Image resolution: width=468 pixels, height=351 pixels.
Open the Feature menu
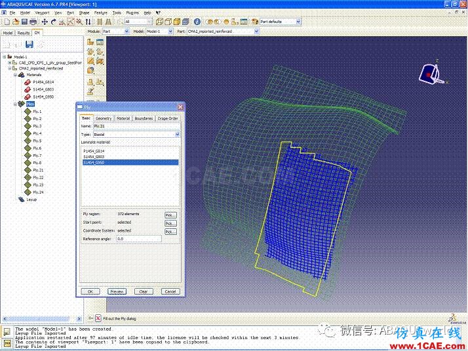[100, 13]
